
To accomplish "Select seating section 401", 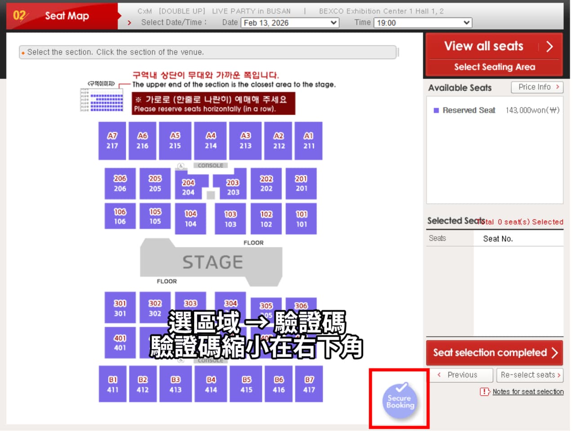I will [120, 343].
